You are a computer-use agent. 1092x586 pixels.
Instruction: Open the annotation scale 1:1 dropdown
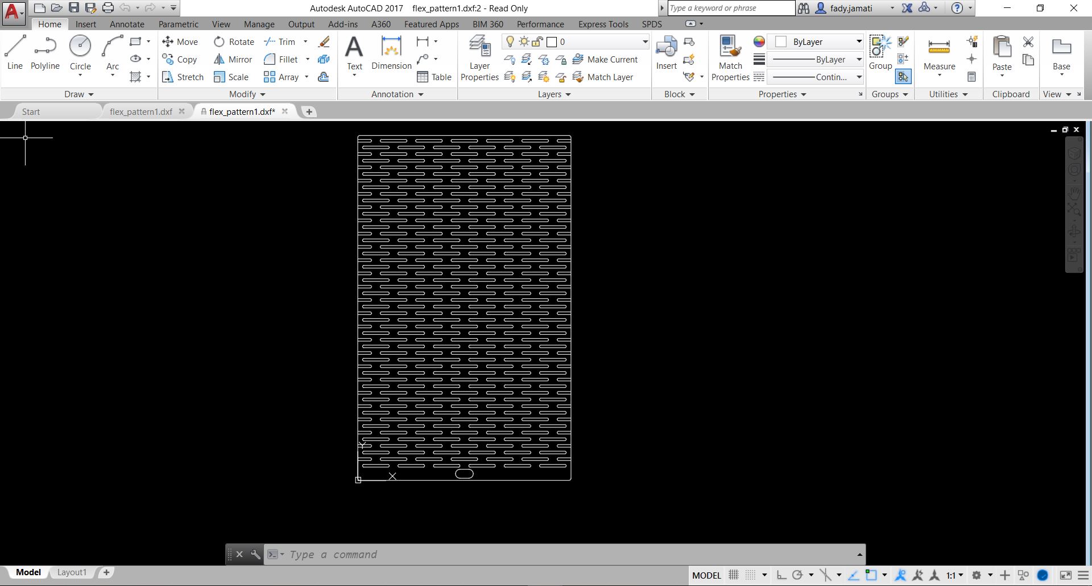(x=954, y=575)
